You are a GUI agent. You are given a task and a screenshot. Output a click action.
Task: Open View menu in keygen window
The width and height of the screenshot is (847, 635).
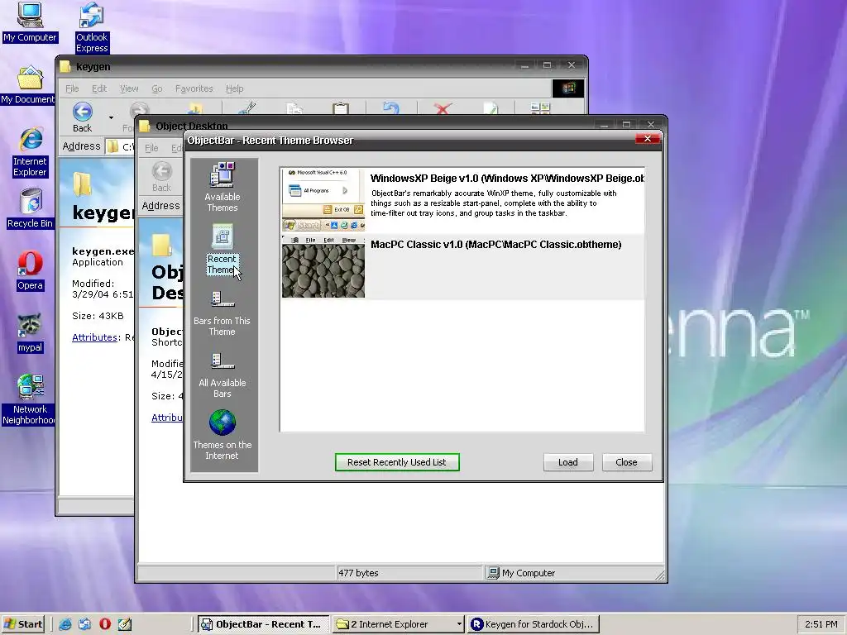click(129, 88)
